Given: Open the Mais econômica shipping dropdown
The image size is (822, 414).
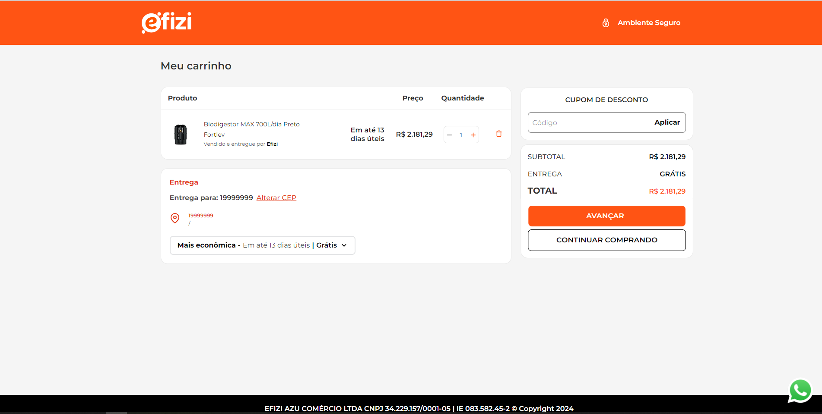Looking at the screenshot, I should pos(263,245).
